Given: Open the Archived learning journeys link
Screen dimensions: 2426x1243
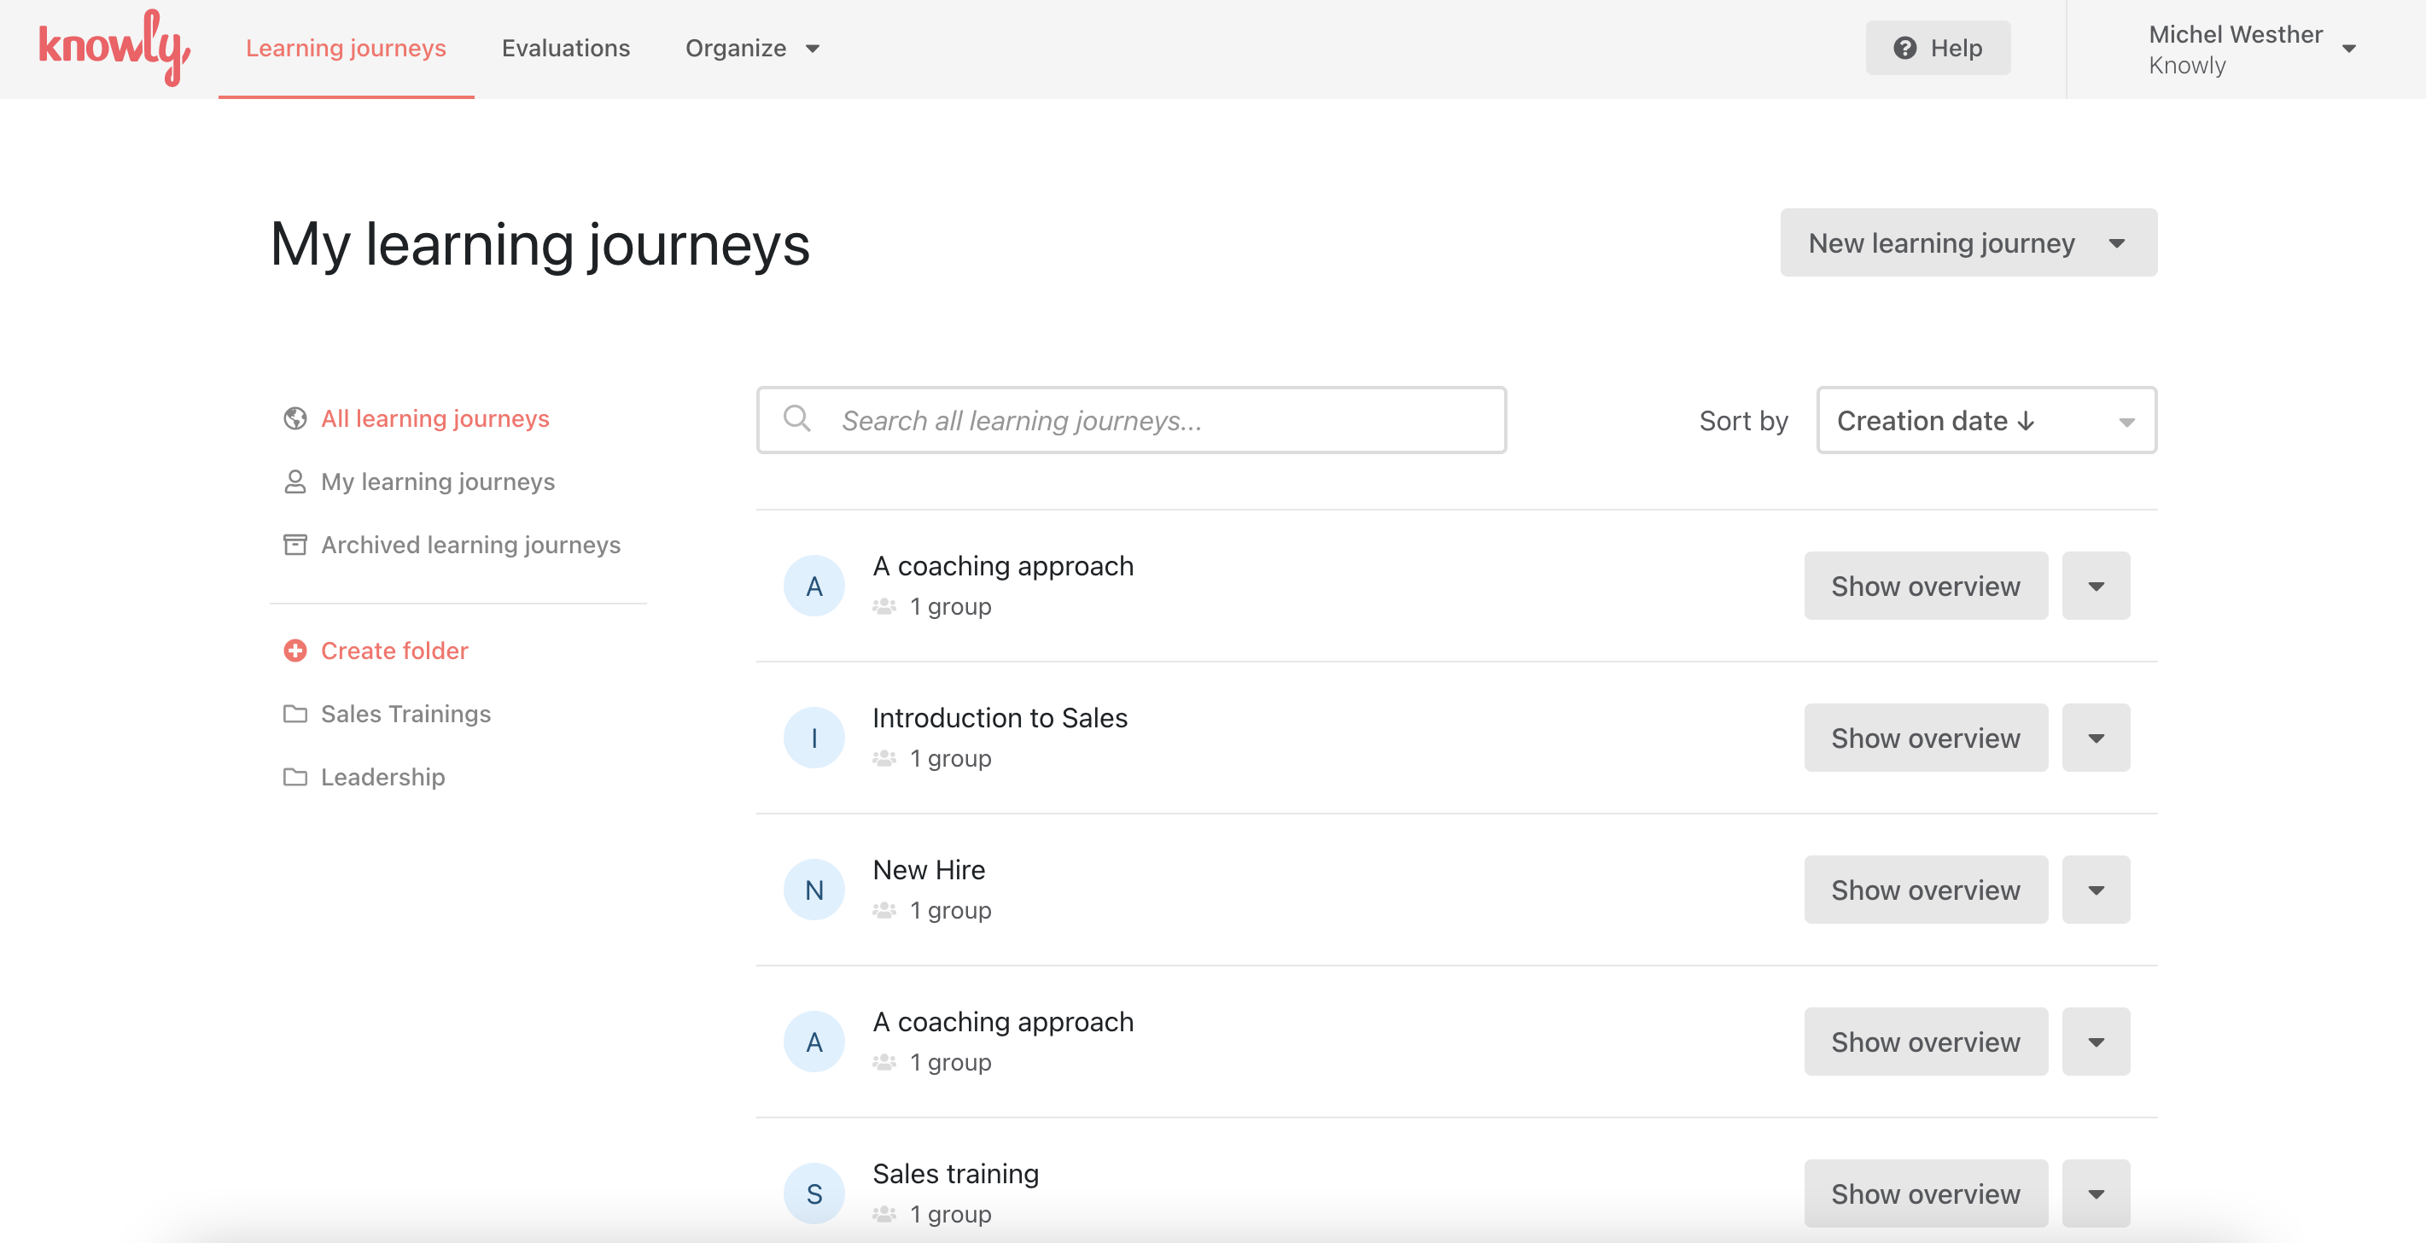Looking at the screenshot, I should point(470,545).
